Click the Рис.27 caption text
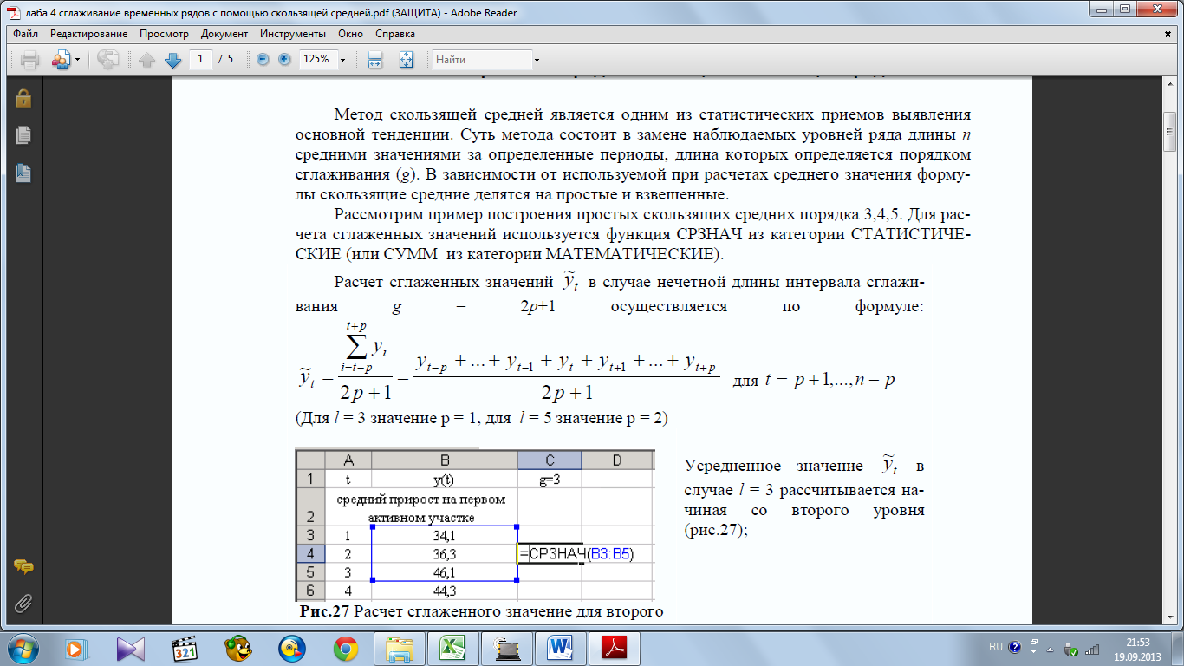The width and height of the screenshot is (1184, 666). click(481, 612)
